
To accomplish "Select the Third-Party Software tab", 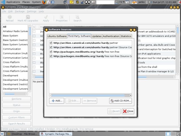I will pos(79,36).
